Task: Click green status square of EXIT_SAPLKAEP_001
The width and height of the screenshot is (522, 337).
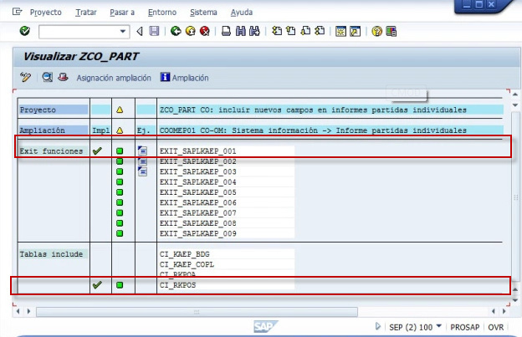Action: (x=120, y=151)
